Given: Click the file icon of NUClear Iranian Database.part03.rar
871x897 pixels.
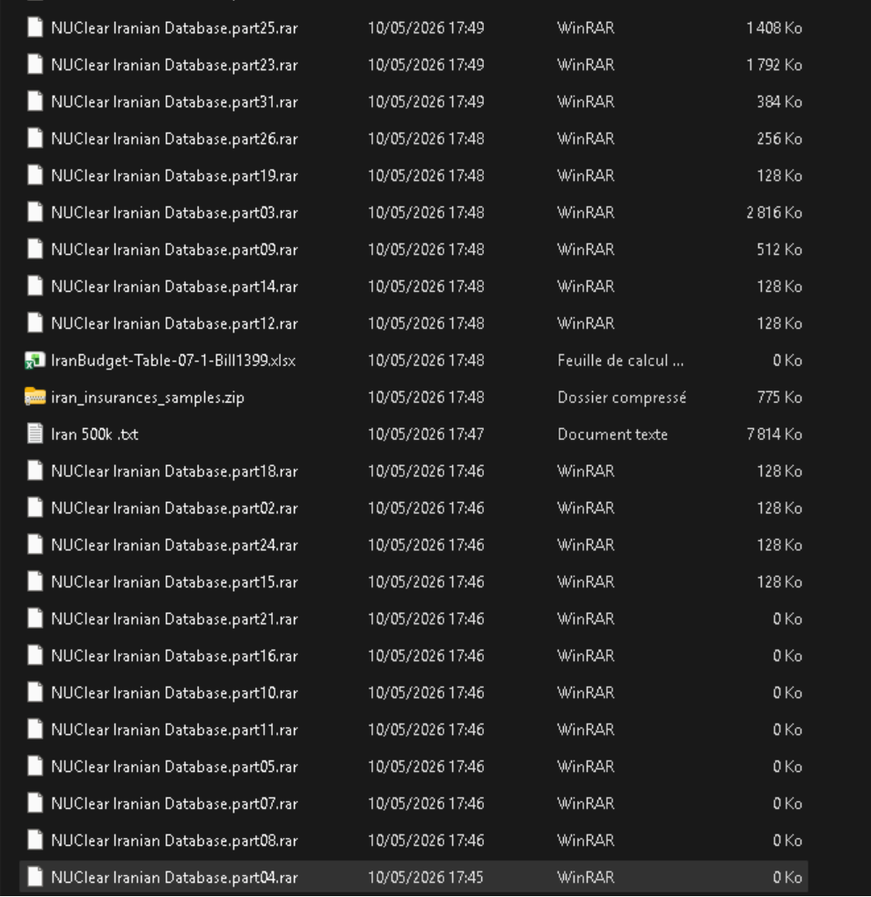Looking at the screenshot, I should 35,213.
